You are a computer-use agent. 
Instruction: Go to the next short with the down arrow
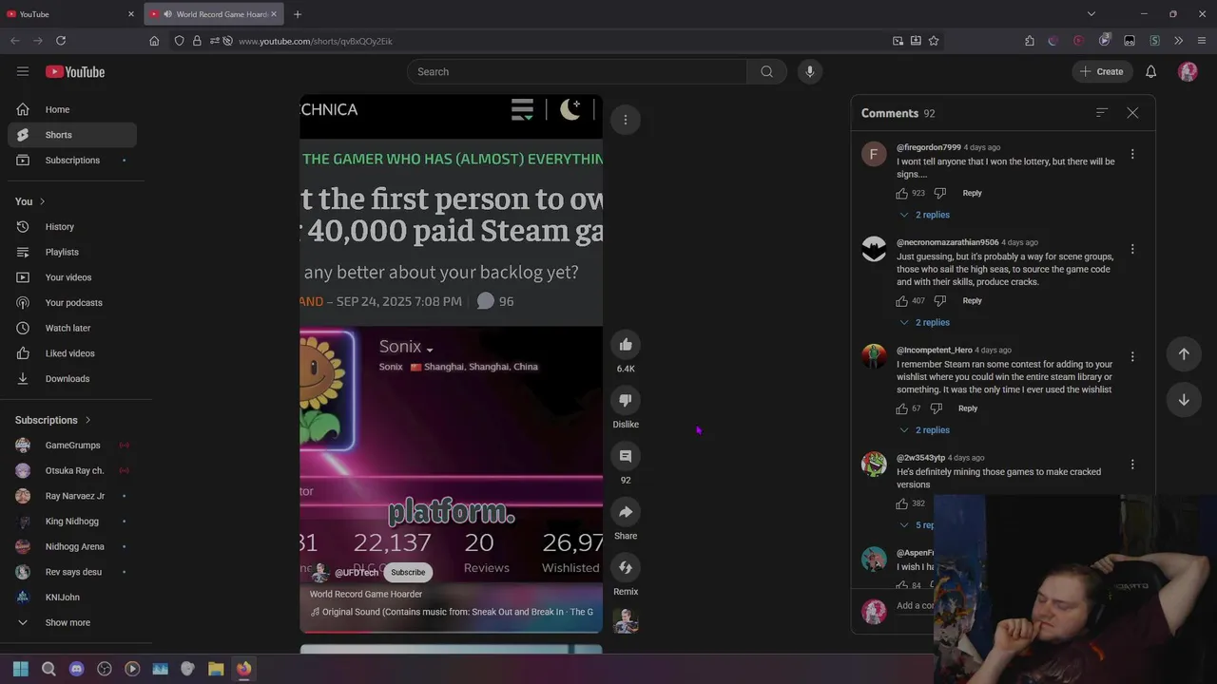point(1184,400)
